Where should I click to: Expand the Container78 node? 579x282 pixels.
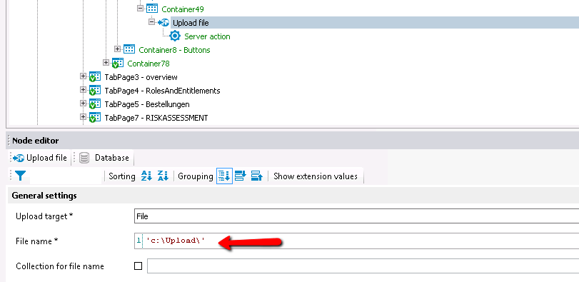tap(106, 62)
